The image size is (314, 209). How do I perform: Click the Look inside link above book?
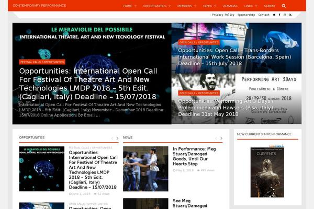coord(276,146)
